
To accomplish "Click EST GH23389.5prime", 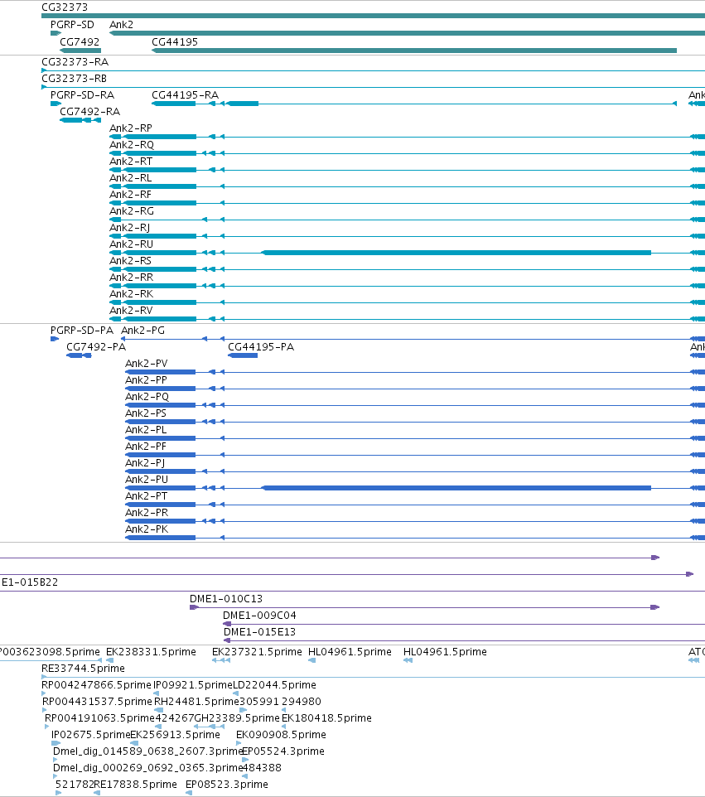I will tap(238, 718).
